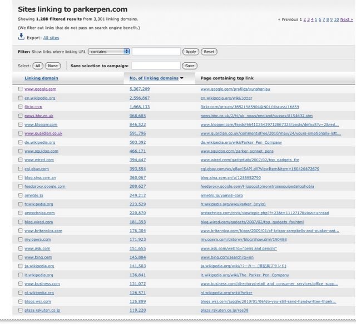
Task: Tick the news.bbc.co.uk checkbox
Action: click(x=21, y=116)
